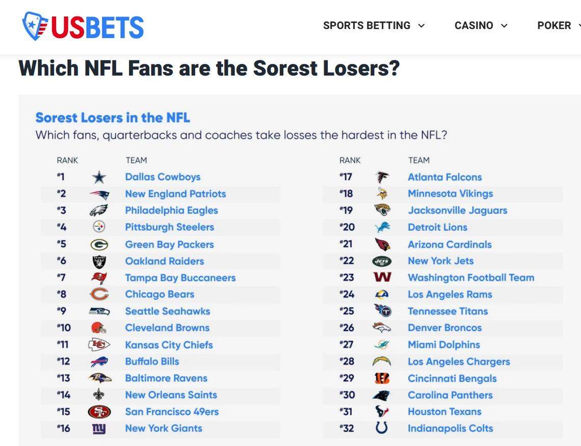Select the Oakland Raiders shield logo
Viewport: 581px width, 446px height.
click(99, 261)
